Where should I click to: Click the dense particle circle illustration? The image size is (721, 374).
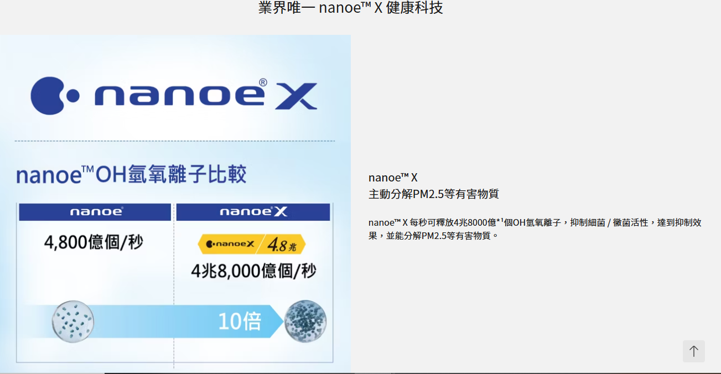pyautogui.click(x=305, y=321)
